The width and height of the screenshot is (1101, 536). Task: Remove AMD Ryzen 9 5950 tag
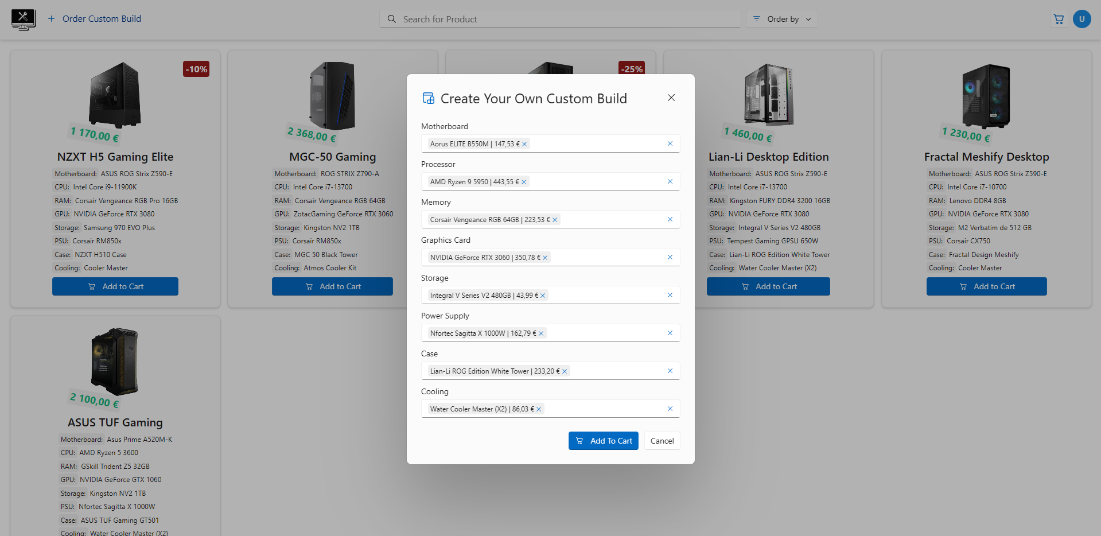(x=524, y=182)
